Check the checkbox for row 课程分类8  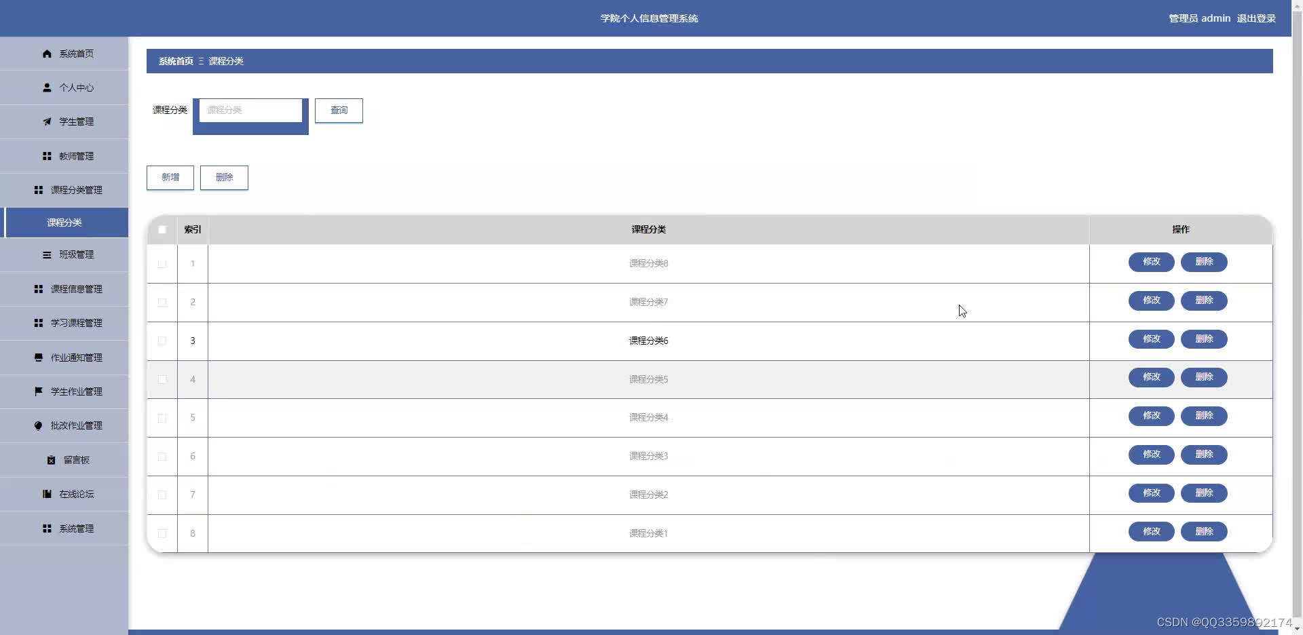pyautogui.click(x=162, y=264)
